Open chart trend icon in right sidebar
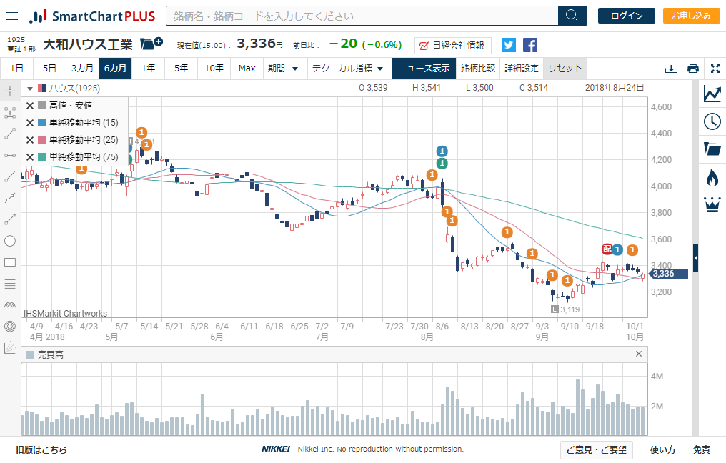726x463 pixels. pos(712,94)
